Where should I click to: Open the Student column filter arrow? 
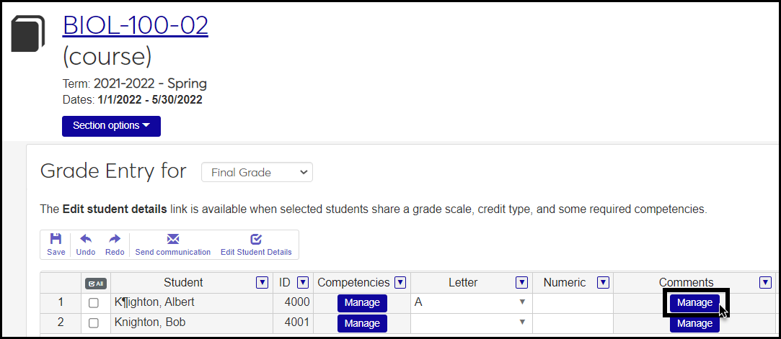pos(262,283)
